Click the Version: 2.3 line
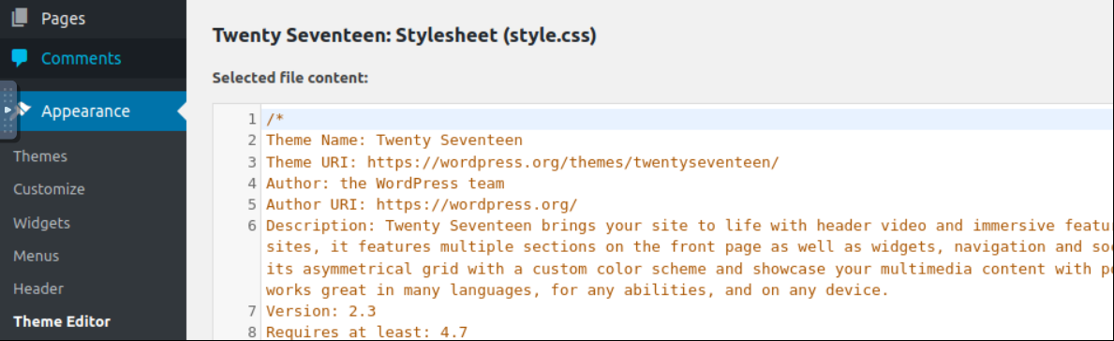This screenshot has width=1114, height=341. (x=321, y=311)
